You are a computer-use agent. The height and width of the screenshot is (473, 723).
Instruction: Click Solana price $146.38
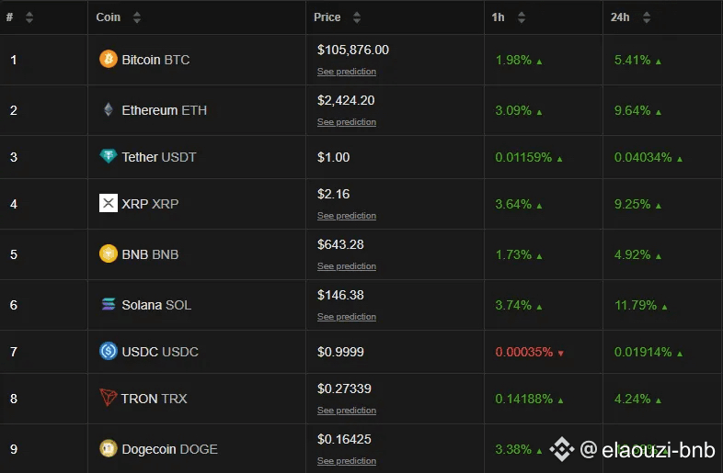click(340, 295)
